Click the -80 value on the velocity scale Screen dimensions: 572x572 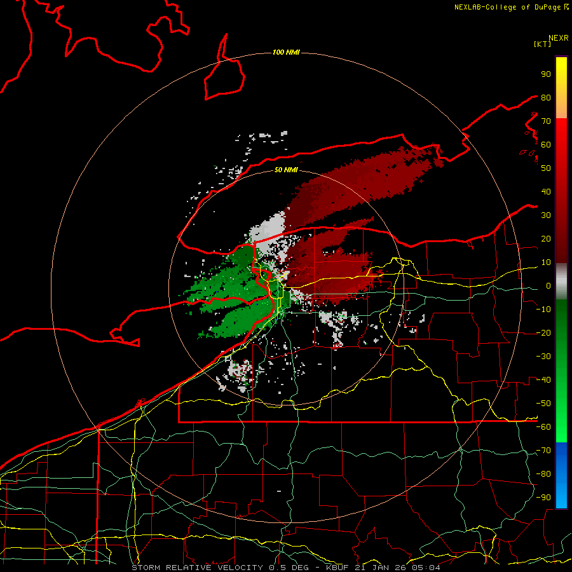coord(543,474)
